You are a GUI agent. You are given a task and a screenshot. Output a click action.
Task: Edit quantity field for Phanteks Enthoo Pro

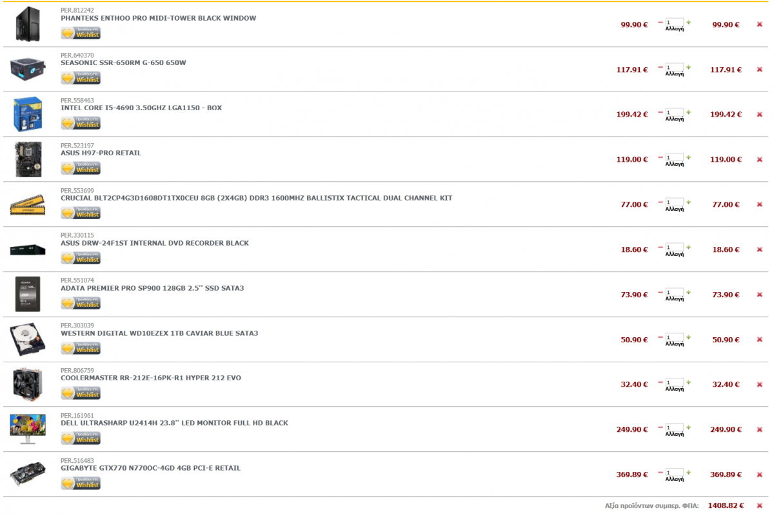point(674,23)
